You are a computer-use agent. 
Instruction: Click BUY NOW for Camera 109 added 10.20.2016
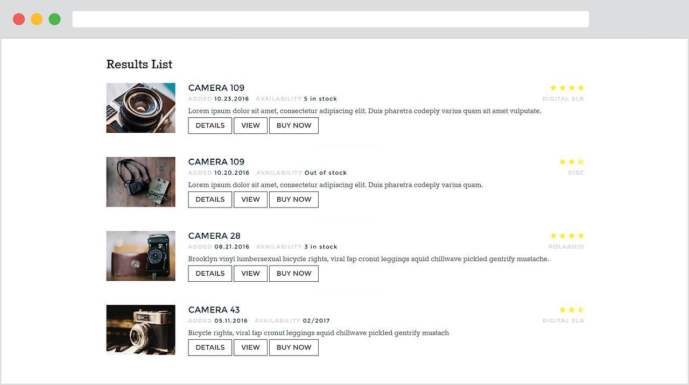click(294, 199)
